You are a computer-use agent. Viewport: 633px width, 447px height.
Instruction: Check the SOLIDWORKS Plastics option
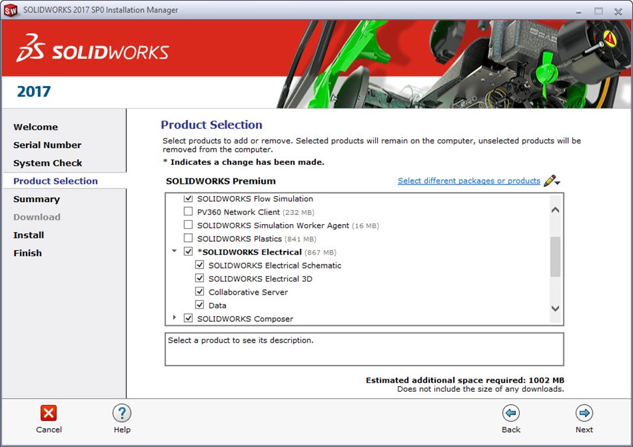tap(188, 238)
